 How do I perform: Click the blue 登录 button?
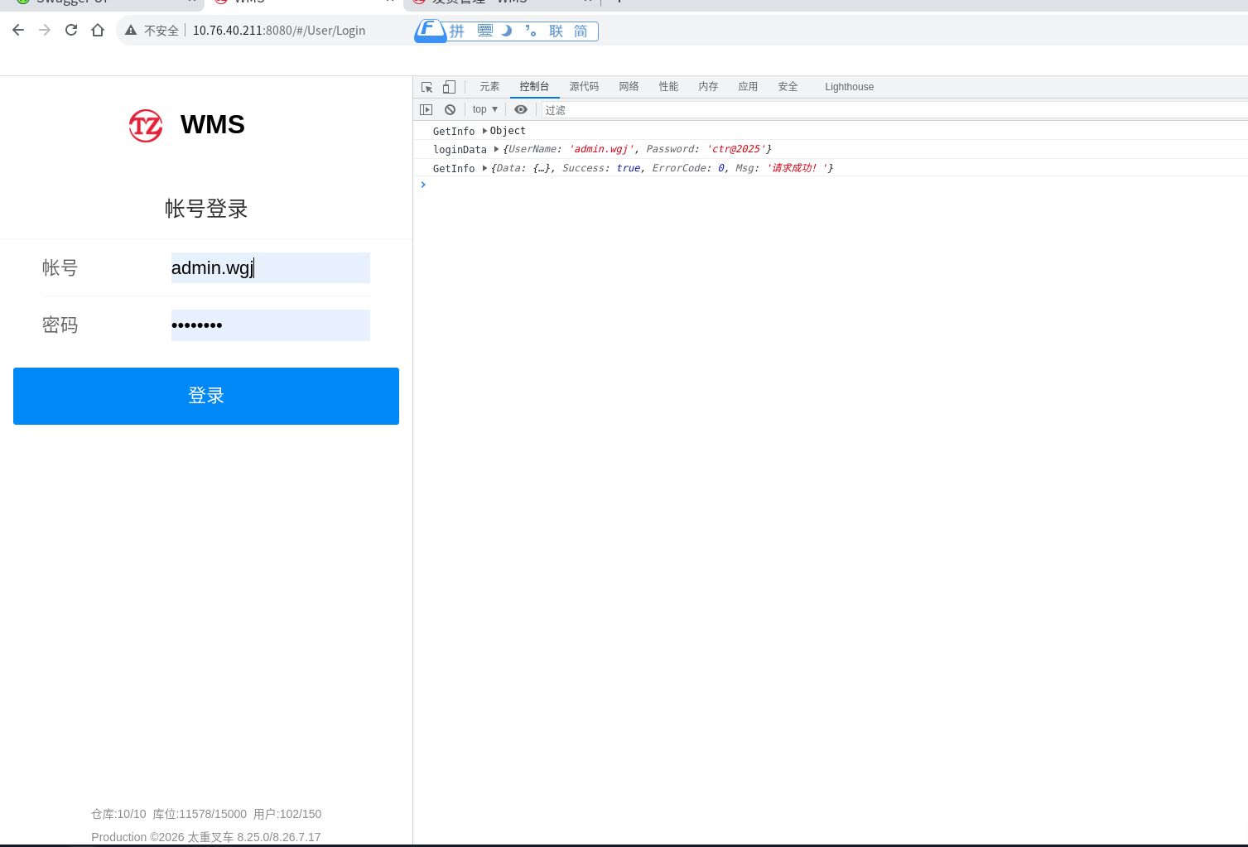[206, 396]
